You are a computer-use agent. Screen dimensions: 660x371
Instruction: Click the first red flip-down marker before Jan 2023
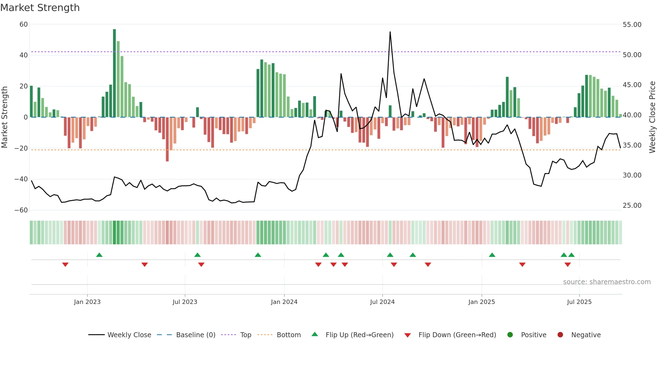click(x=65, y=264)
